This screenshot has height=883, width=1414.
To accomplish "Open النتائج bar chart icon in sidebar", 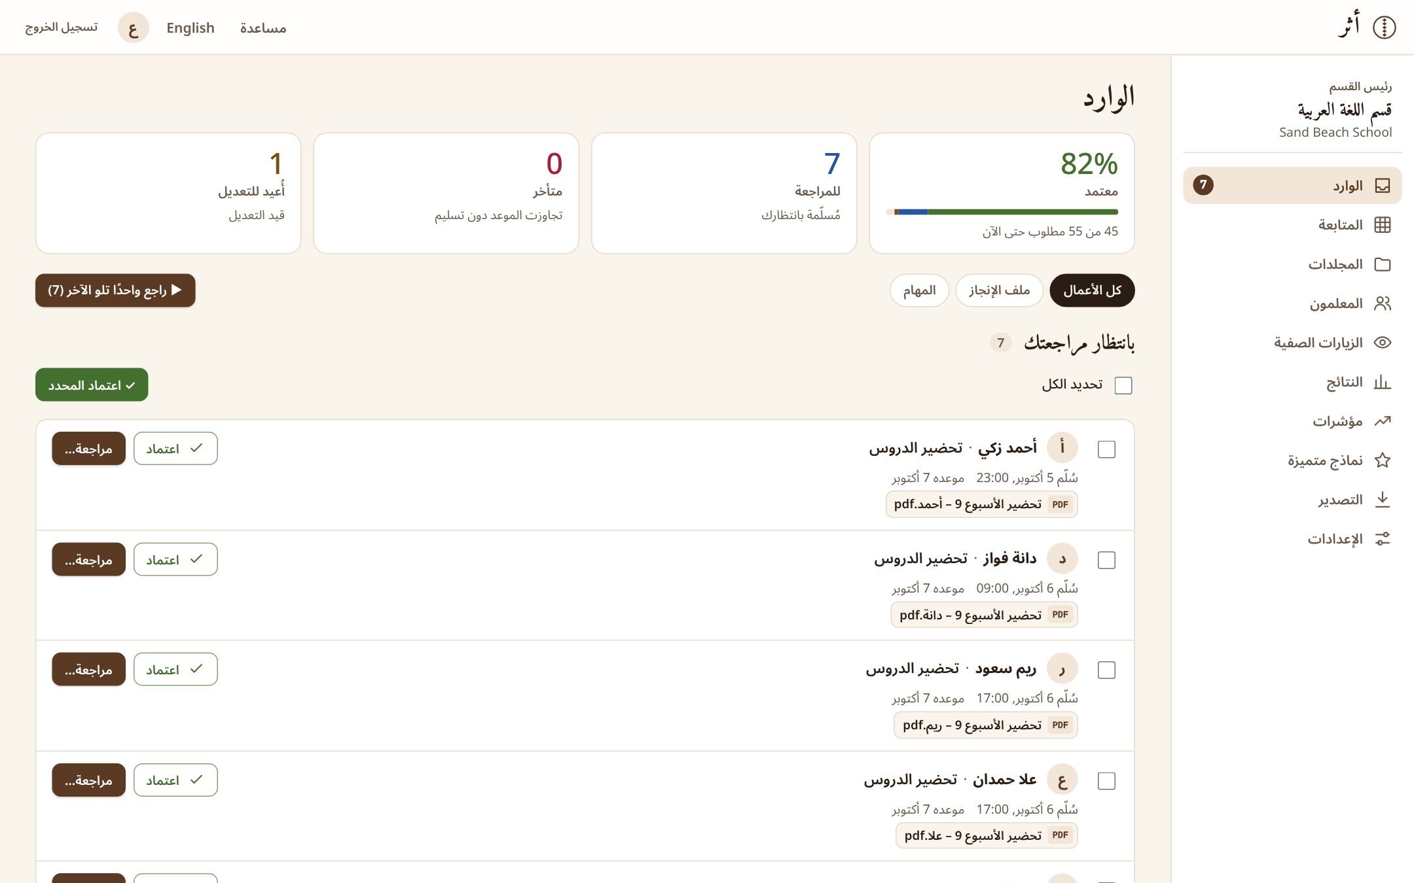I will coord(1383,382).
